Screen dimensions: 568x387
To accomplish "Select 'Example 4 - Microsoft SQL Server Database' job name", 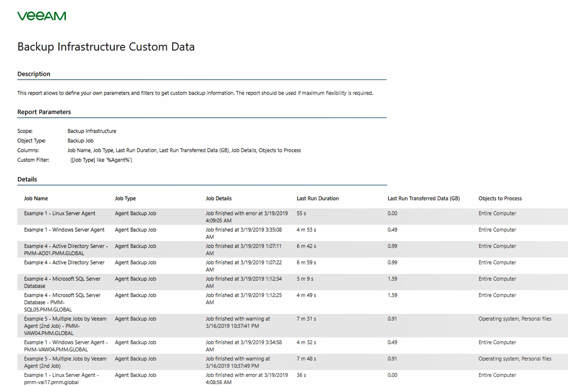I will pos(63,282).
